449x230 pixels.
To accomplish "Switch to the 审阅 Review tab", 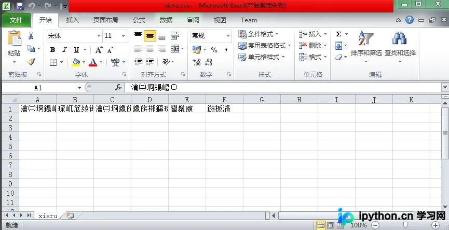I will (x=193, y=20).
